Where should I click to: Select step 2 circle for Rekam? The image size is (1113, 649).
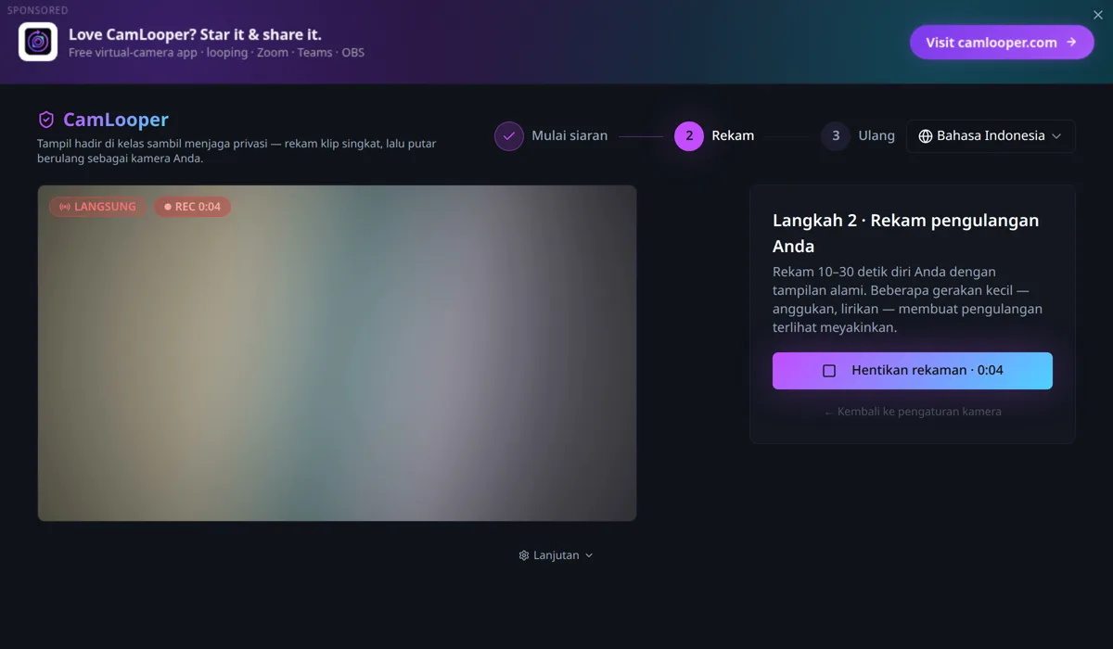[x=689, y=135]
